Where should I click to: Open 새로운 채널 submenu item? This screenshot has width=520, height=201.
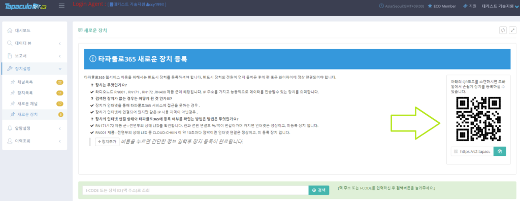tap(35, 104)
